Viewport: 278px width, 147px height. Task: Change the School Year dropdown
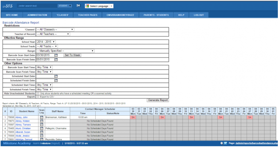[x=46, y=42]
